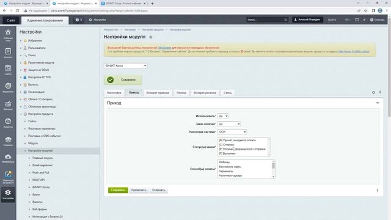Add page to favorites with star icon
This screenshot has width=391, height=220.
pos(151,37)
